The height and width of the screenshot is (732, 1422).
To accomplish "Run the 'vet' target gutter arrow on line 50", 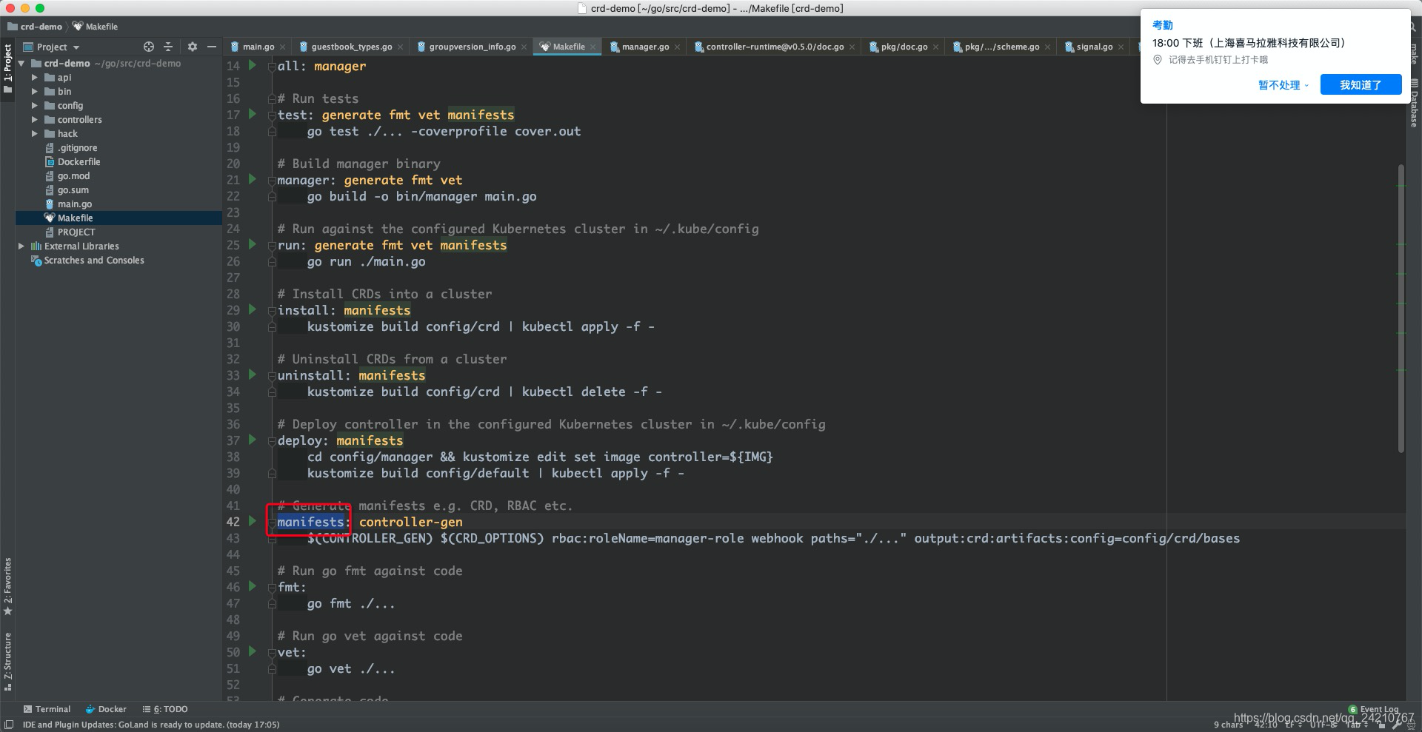I will 253,651.
